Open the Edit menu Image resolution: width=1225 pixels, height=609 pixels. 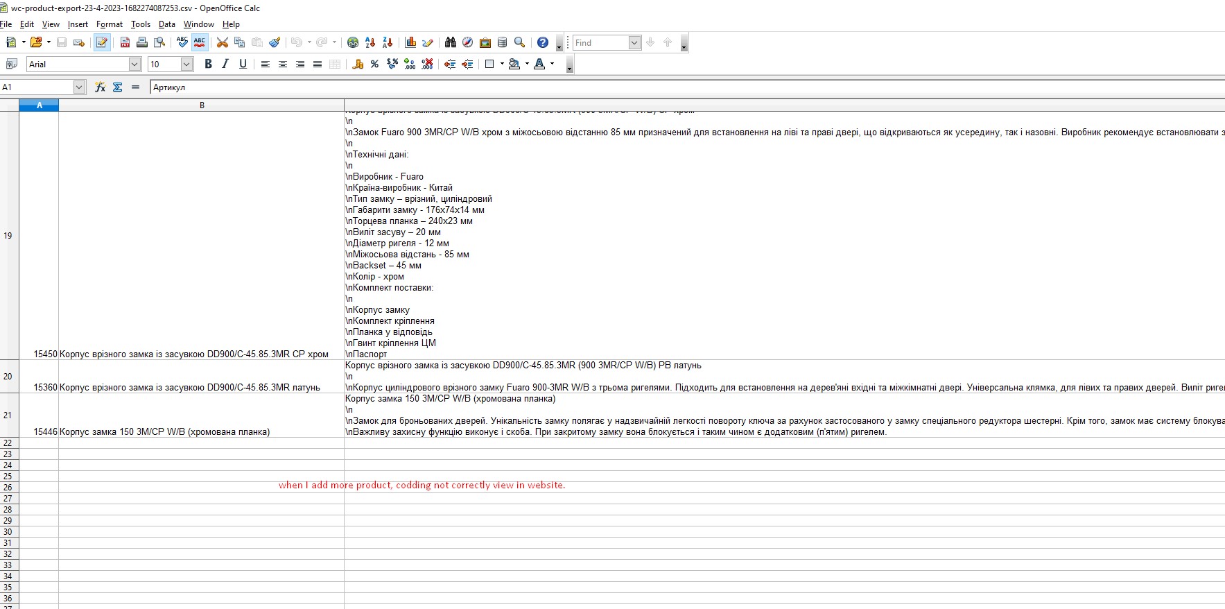pyautogui.click(x=27, y=24)
